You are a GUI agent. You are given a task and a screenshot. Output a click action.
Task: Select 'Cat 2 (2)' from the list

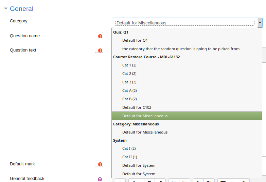[187, 74]
